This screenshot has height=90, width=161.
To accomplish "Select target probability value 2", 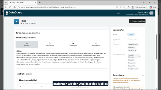I will point(42,86).
